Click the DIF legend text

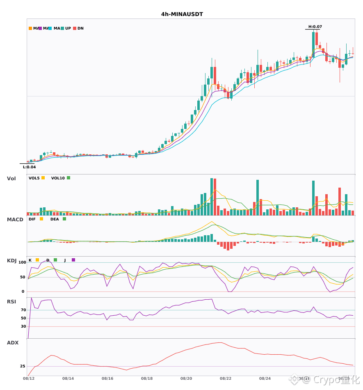pyautogui.click(x=32, y=219)
